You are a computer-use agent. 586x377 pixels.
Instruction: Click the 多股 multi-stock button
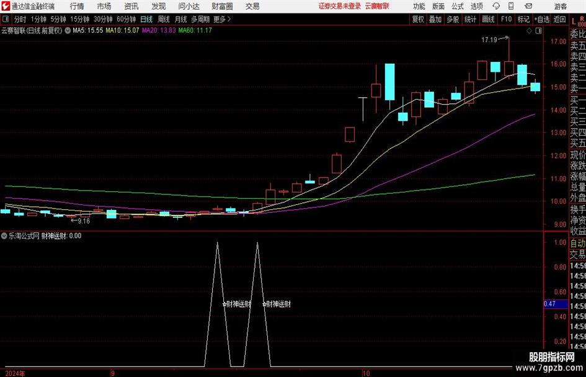coord(453,19)
